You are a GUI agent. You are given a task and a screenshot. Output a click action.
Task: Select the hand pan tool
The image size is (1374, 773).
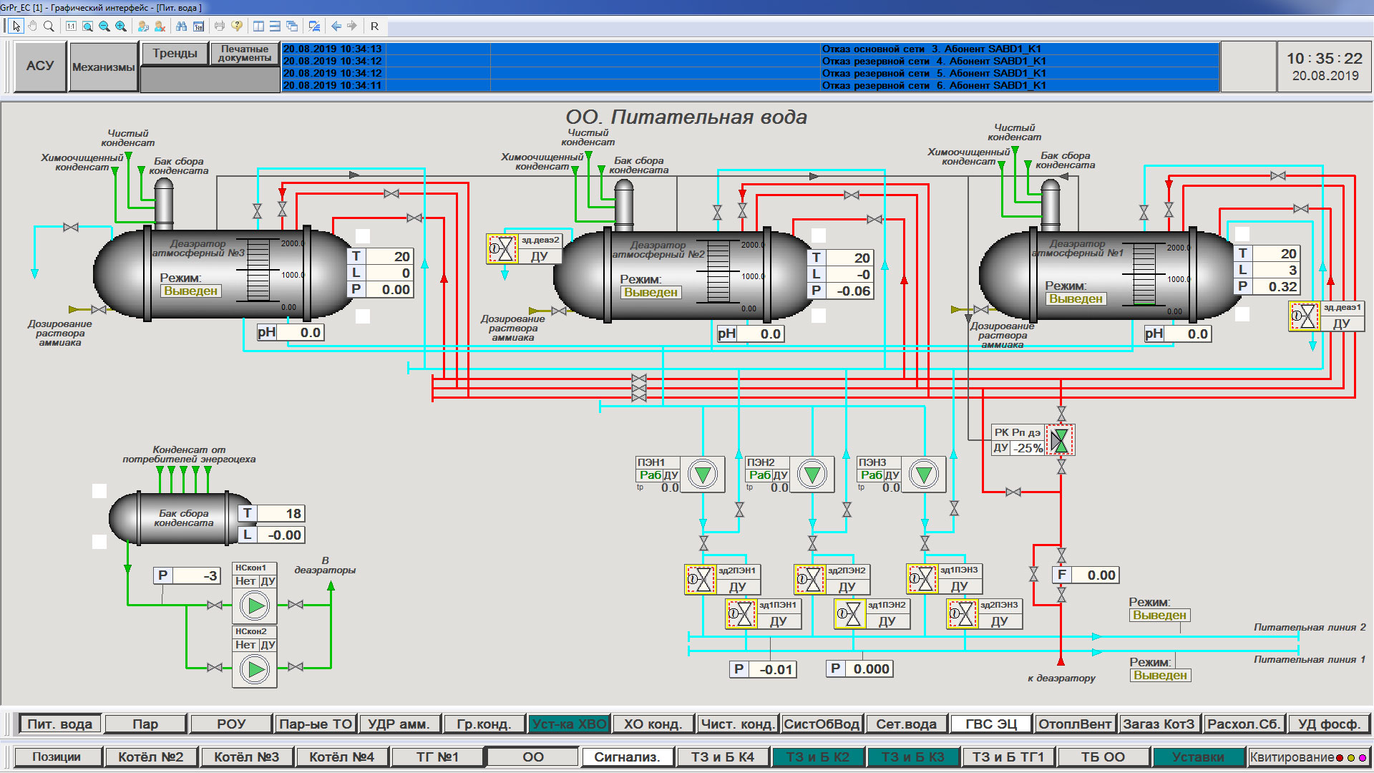[32, 26]
